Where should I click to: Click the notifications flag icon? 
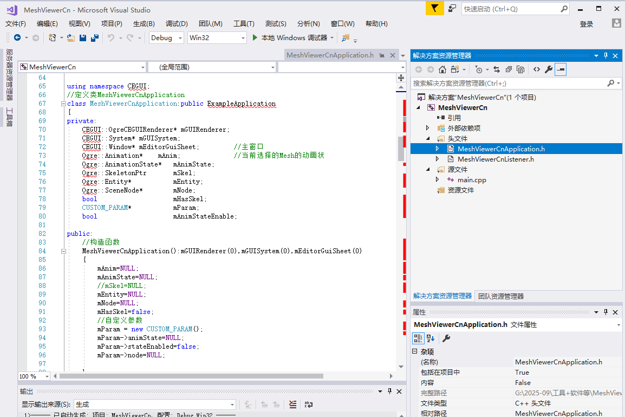[434, 9]
